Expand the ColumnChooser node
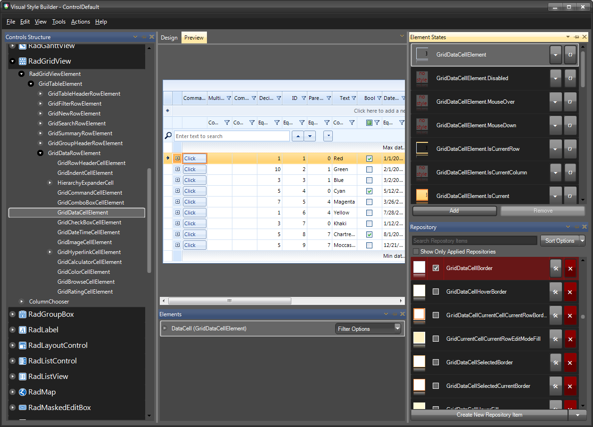This screenshot has height=427, width=593. point(22,302)
